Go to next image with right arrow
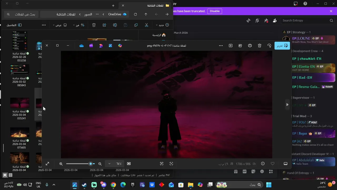Image resolution: width=337 pixels, height=190 pixels. click(x=287, y=104)
